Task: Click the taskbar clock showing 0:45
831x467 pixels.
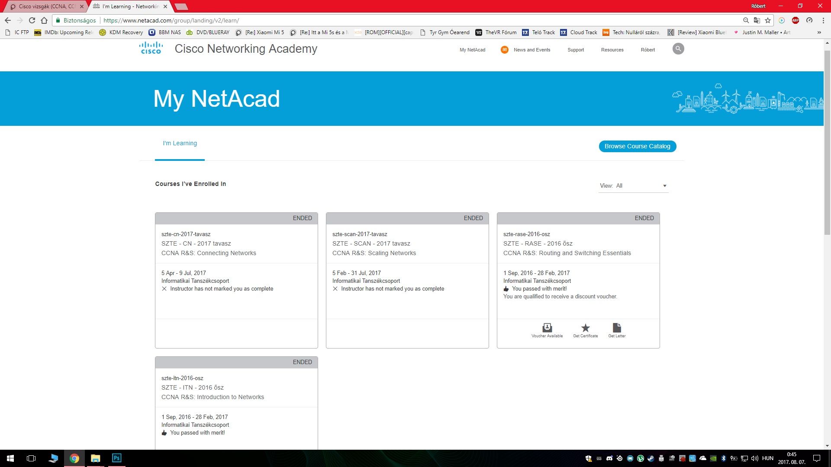Action: click(x=792, y=458)
